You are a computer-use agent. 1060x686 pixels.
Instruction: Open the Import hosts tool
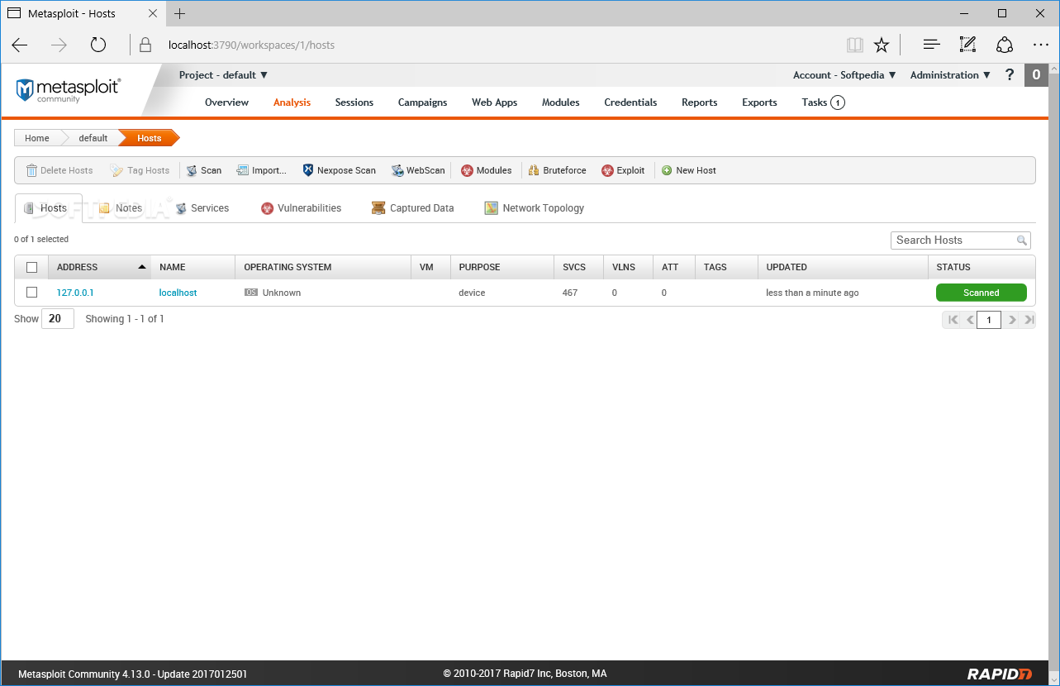(x=261, y=170)
